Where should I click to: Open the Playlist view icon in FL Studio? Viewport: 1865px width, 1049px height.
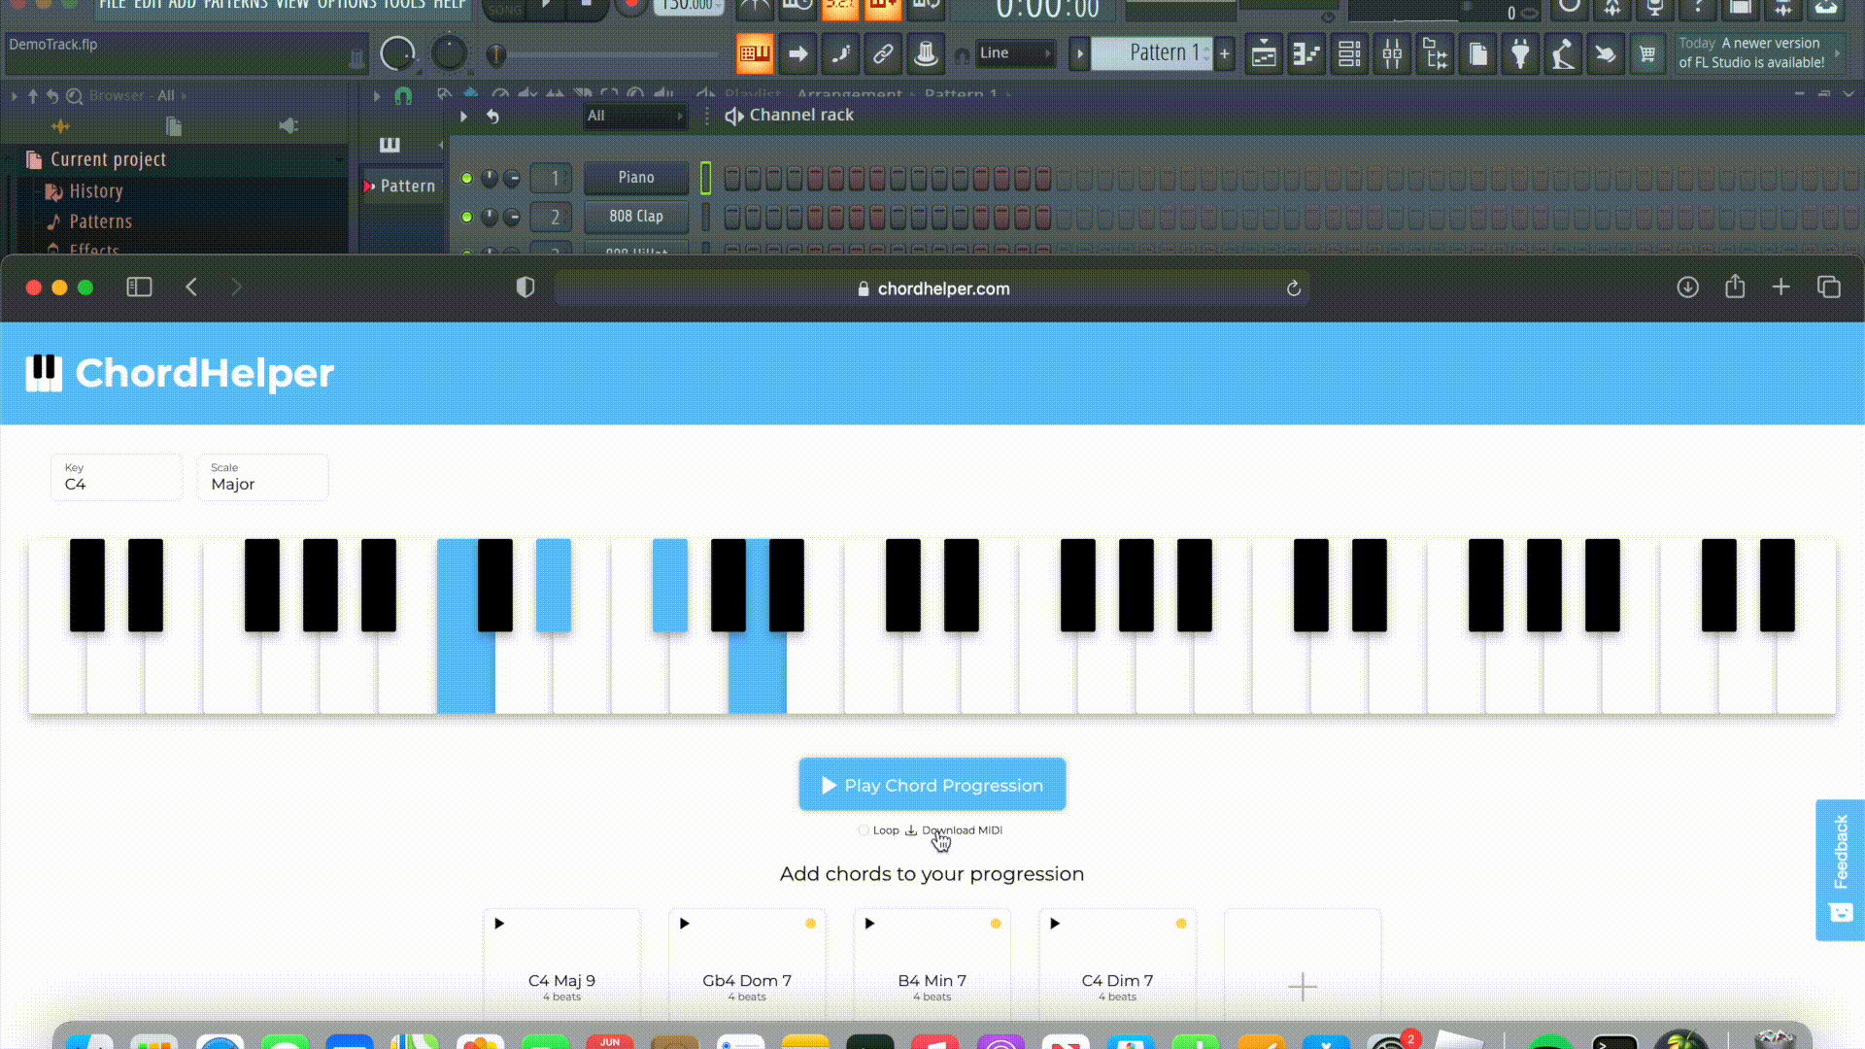1264,54
